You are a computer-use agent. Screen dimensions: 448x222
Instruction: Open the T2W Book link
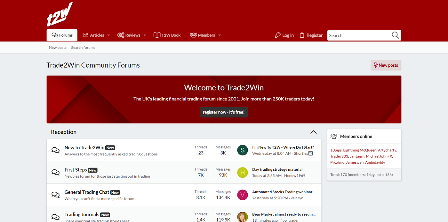pos(167,35)
